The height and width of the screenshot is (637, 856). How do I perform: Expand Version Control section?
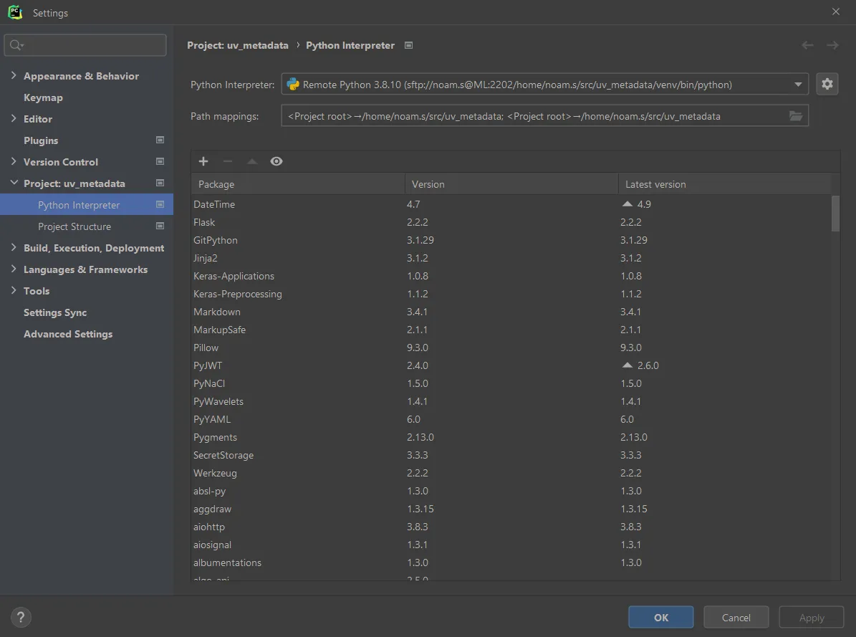(14, 161)
